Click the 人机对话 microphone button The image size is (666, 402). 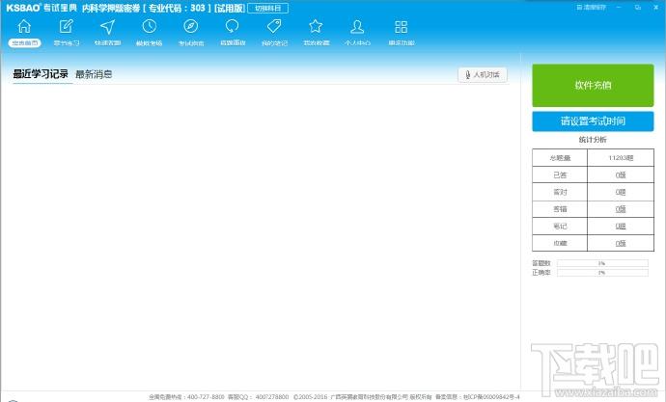coord(483,74)
